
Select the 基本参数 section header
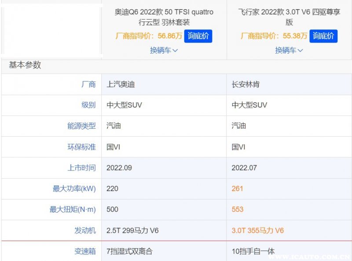click(25, 65)
